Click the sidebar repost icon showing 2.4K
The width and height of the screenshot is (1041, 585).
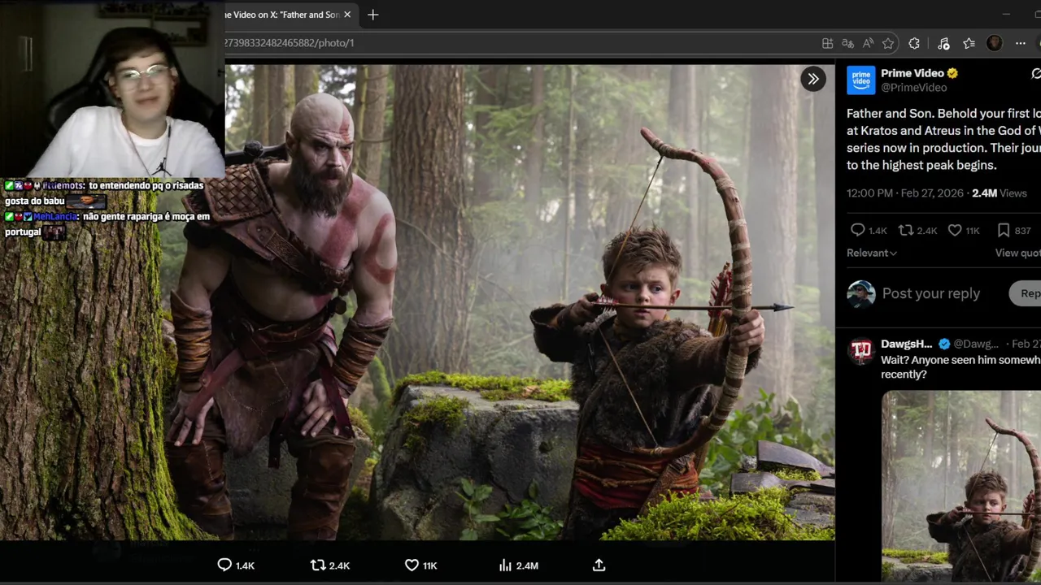click(905, 231)
